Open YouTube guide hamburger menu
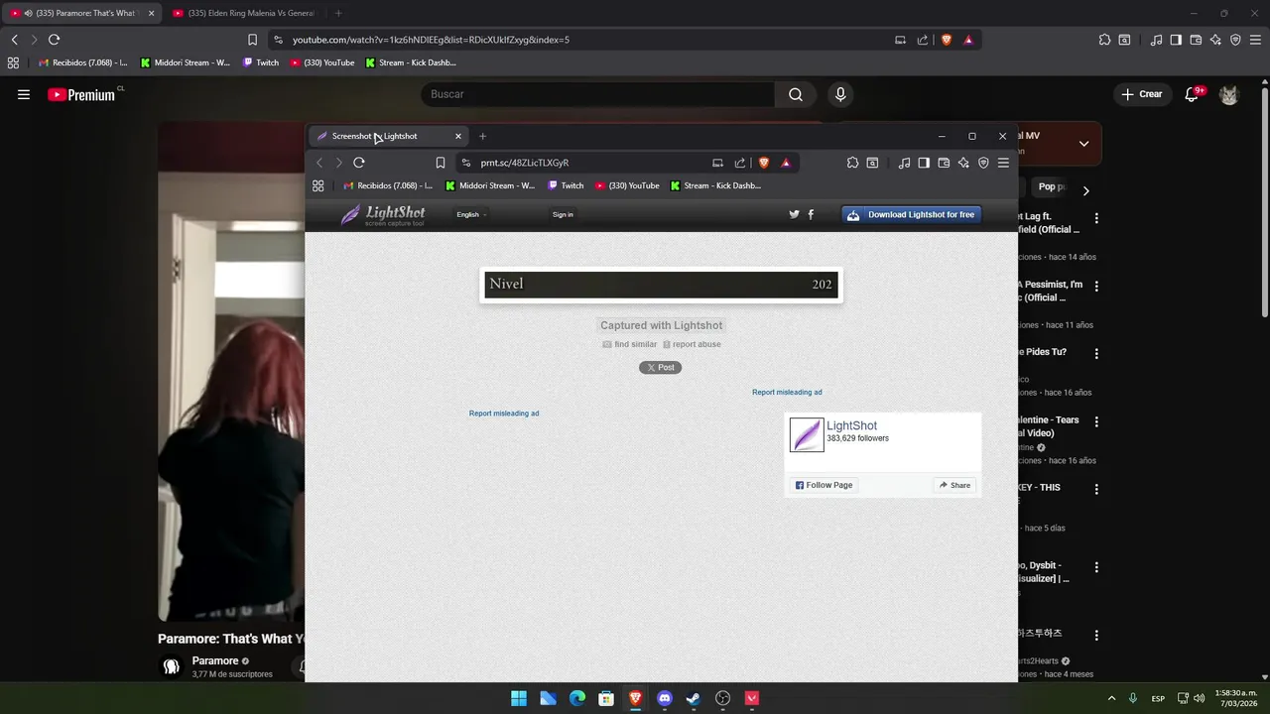This screenshot has height=714, width=1270. [x=24, y=94]
